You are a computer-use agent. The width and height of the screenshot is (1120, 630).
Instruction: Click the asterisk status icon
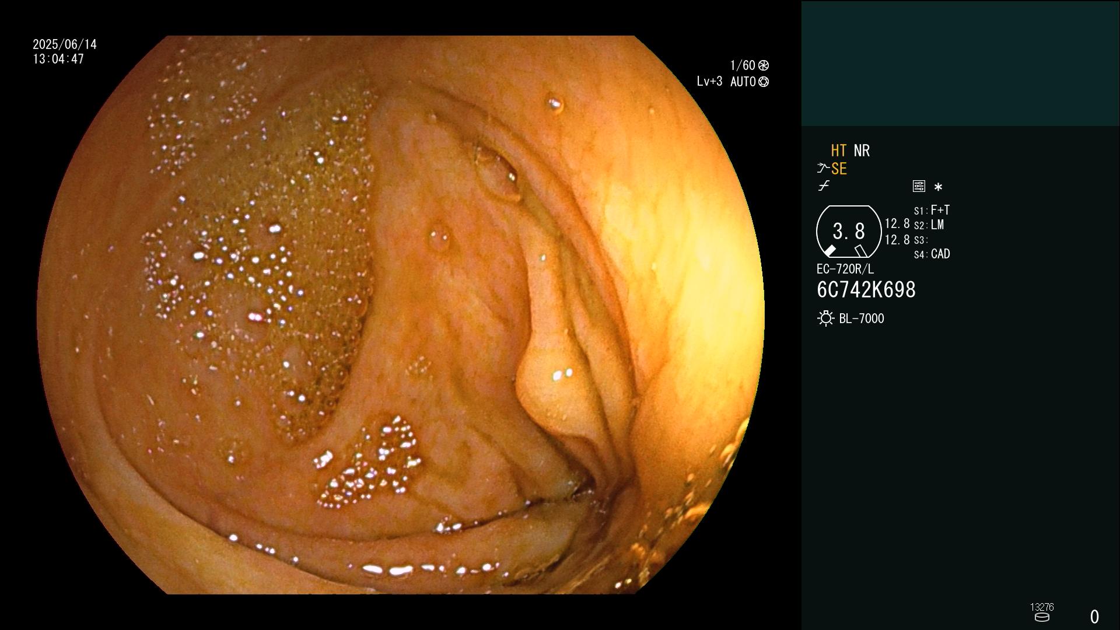[938, 187]
